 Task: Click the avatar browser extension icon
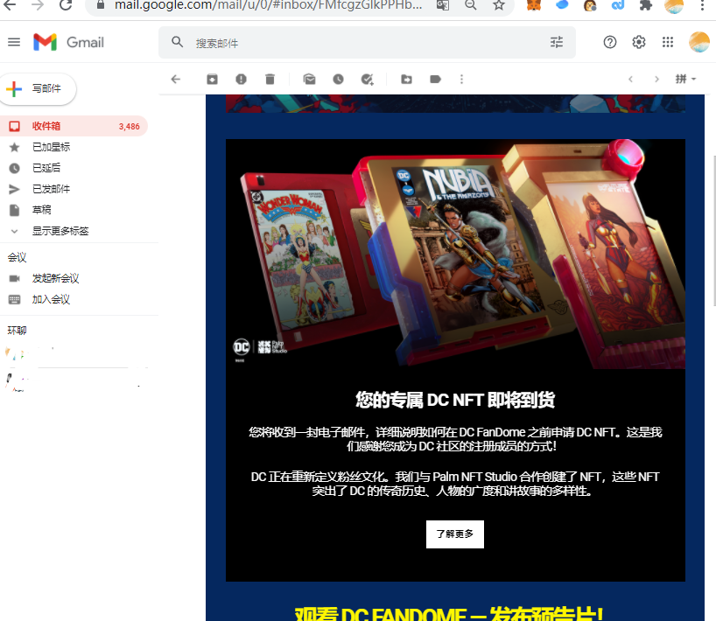coord(590,5)
